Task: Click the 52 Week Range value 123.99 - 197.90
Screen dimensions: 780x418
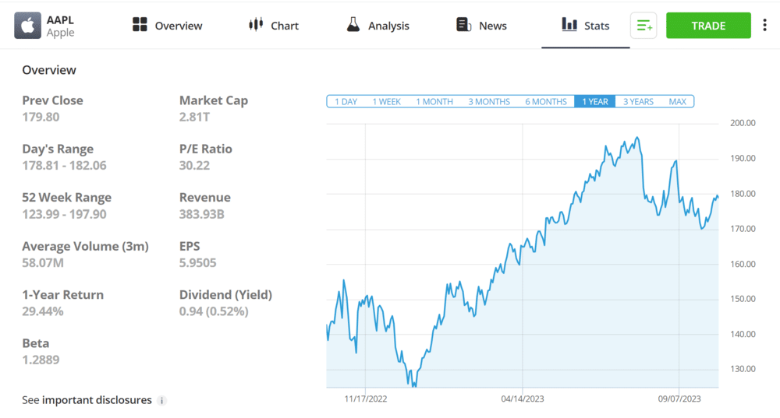Action: click(64, 215)
